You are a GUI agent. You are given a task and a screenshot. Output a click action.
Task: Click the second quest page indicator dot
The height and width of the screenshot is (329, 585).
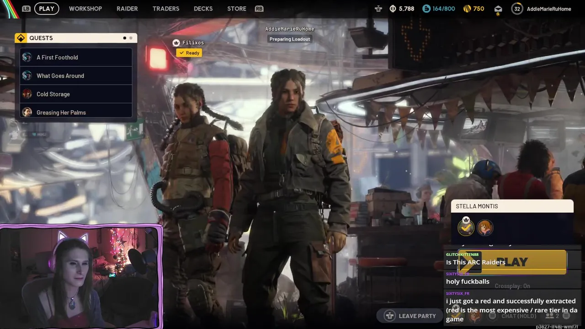coord(131,38)
